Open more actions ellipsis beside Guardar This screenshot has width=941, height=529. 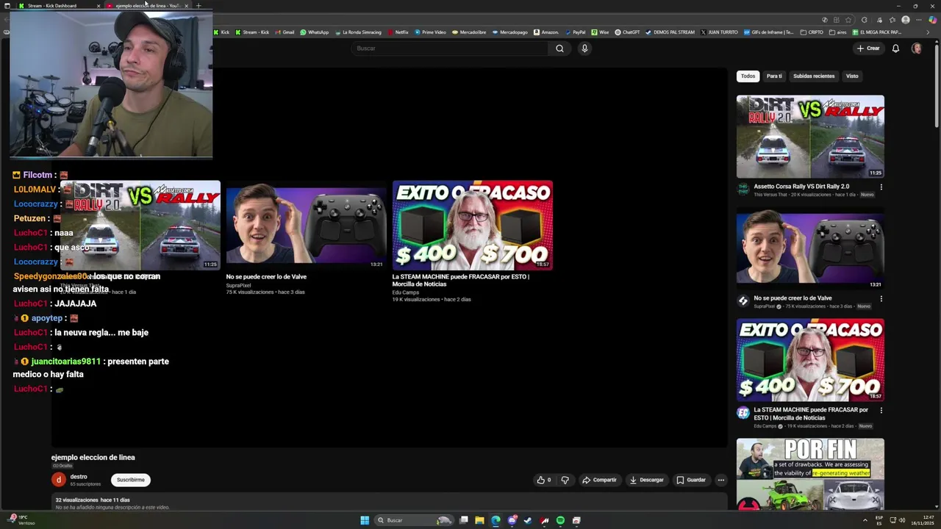coord(720,480)
